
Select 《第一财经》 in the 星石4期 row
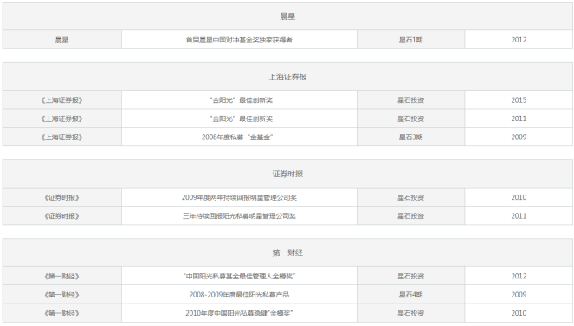point(61,295)
